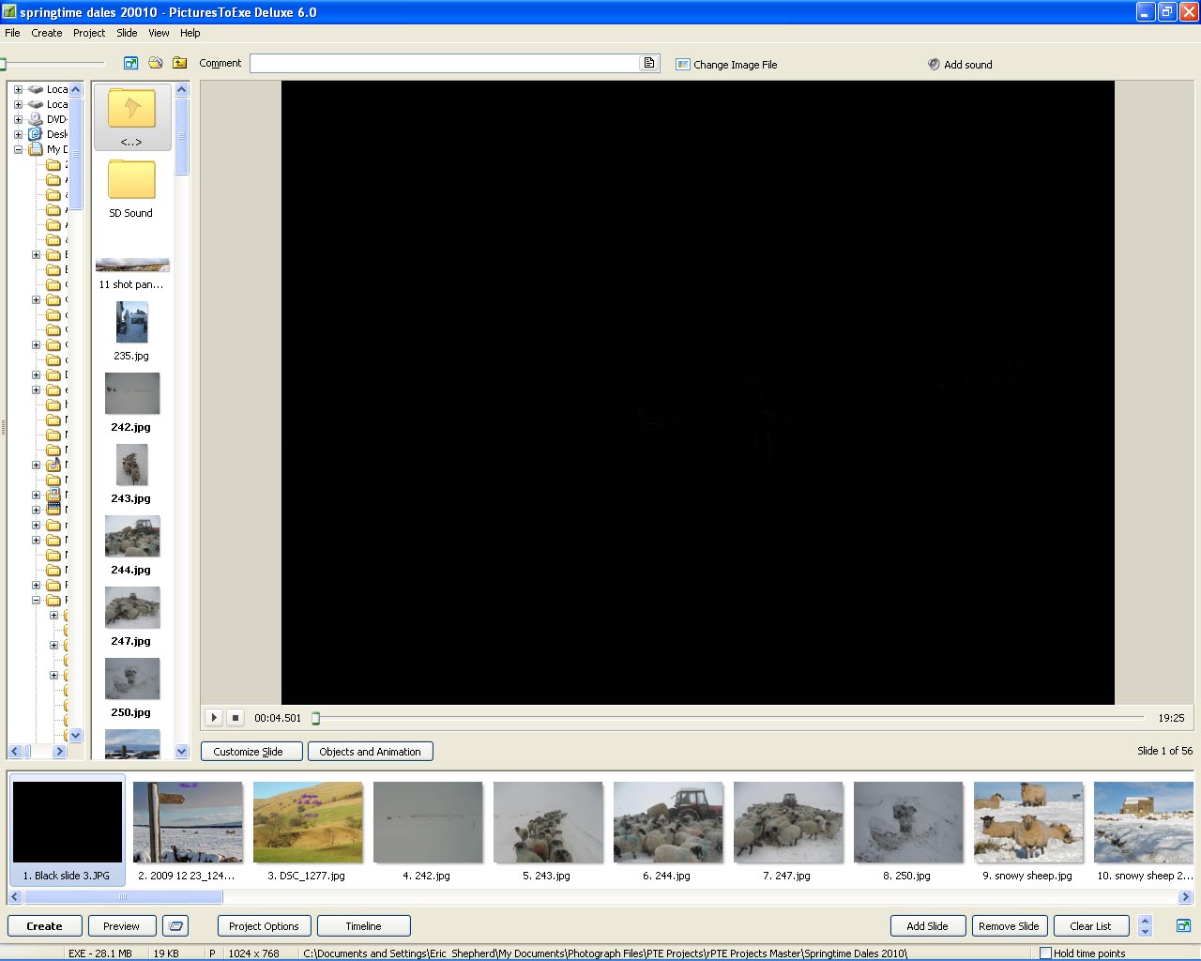Click the expand file panel icon in top toolbar
Viewport: 1201px width, 961px height.
[x=130, y=63]
